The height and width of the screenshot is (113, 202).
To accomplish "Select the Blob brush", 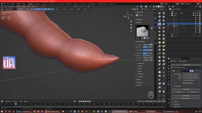I will (163, 24).
